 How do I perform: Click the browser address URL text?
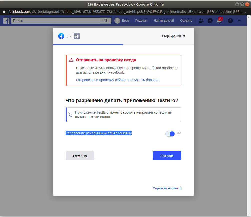point(127,12)
